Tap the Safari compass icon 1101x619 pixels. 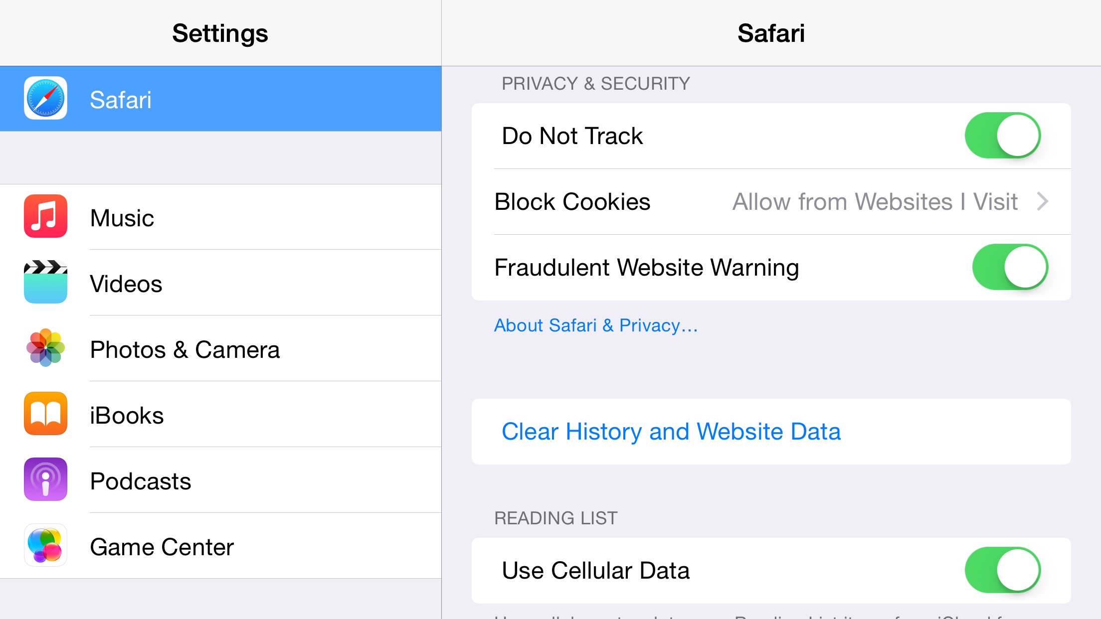(x=45, y=98)
